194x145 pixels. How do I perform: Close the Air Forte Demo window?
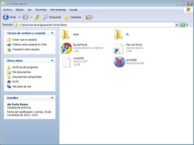(190, 4)
